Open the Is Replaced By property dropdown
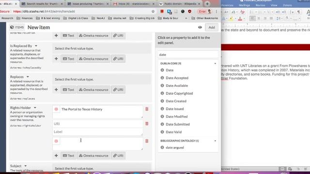The width and height of the screenshot is (310, 174). pyautogui.click(x=36, y=46)
